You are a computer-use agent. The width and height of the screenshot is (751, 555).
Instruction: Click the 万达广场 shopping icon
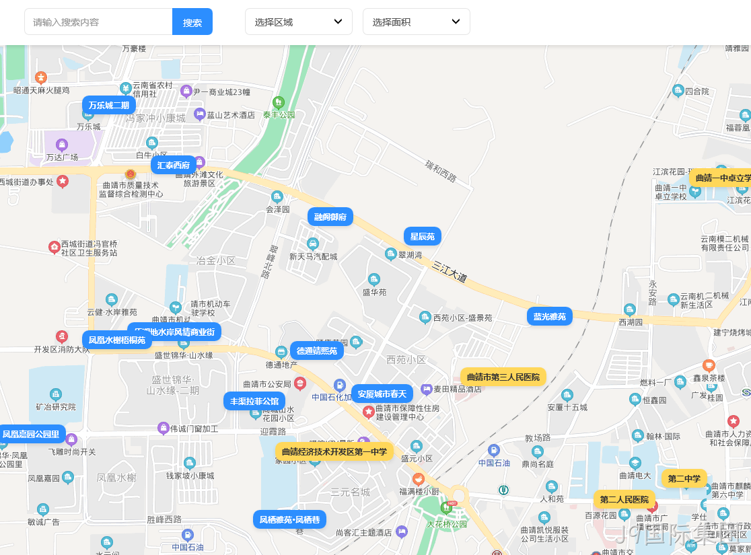(x=62, y=145)
